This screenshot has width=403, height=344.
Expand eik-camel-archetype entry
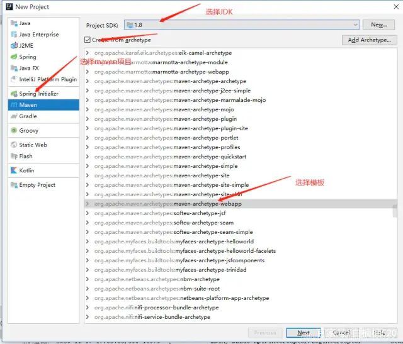click(x=88, y=53)
